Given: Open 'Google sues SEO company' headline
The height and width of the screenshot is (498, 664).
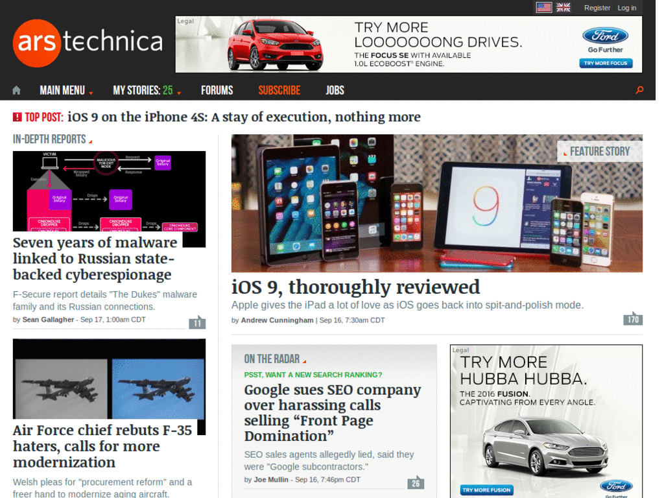Looking at the screenshot, I should tap(333, 412).
